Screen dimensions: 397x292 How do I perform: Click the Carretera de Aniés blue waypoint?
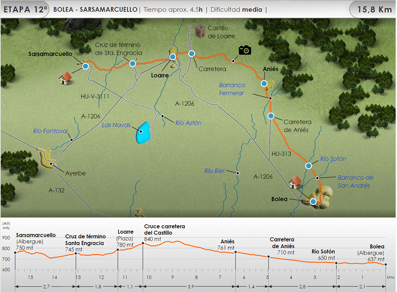pos(271,116)
